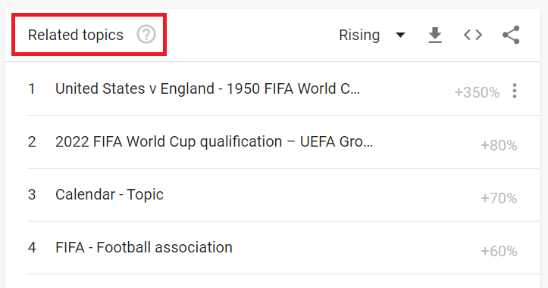Open the Calendar - Topic entry
The height and width of the screenshot is (288, 548).
click(x=109, y=194)
